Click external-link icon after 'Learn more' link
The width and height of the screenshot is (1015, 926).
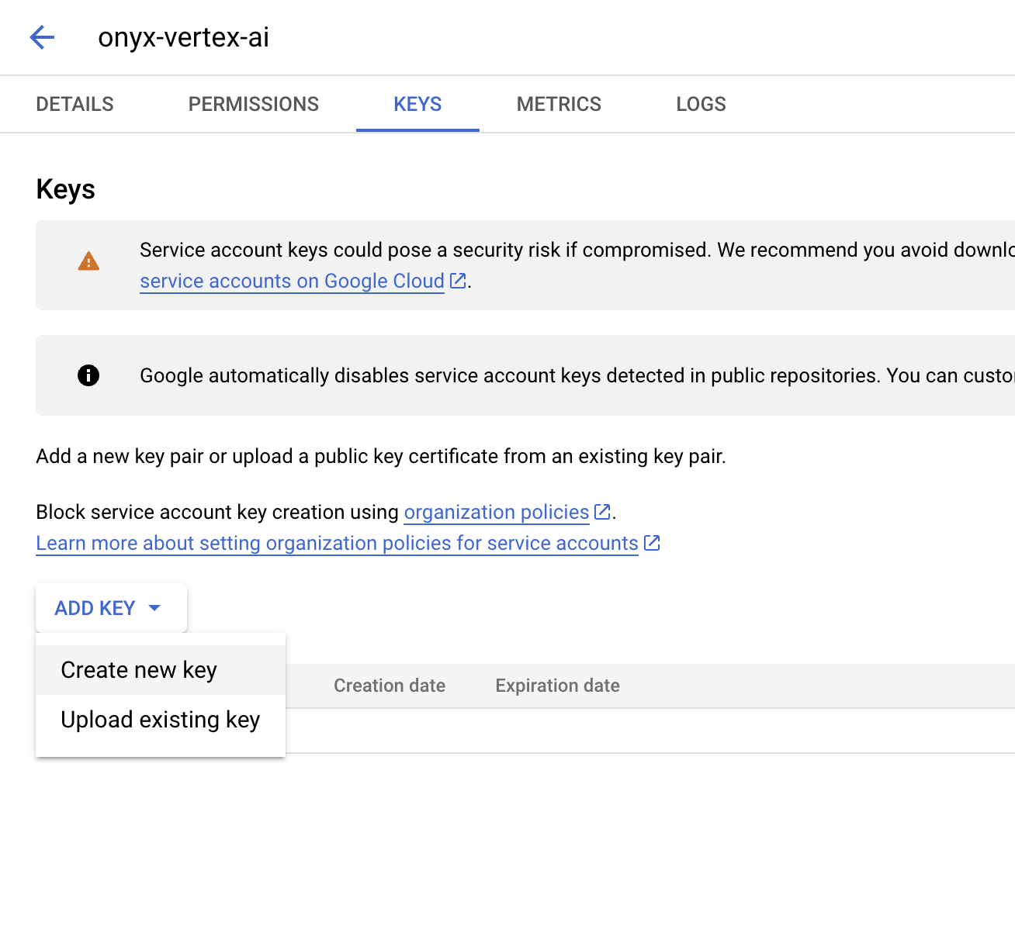pyautogui.click(x=652, y=543)
